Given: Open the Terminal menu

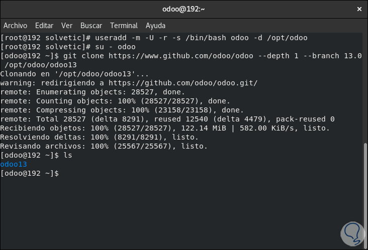Looking at the screenshot, I should [x=124, y=26].
